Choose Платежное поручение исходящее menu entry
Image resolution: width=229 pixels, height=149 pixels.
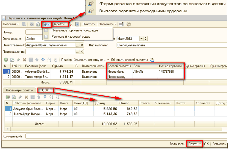pyautogui.click(x=75, y=31)
